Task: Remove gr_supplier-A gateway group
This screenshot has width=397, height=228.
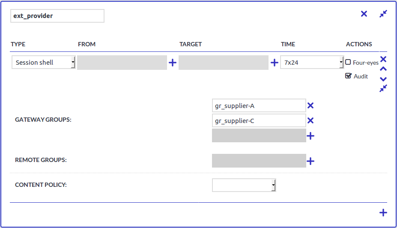Action: click(310, 106)
